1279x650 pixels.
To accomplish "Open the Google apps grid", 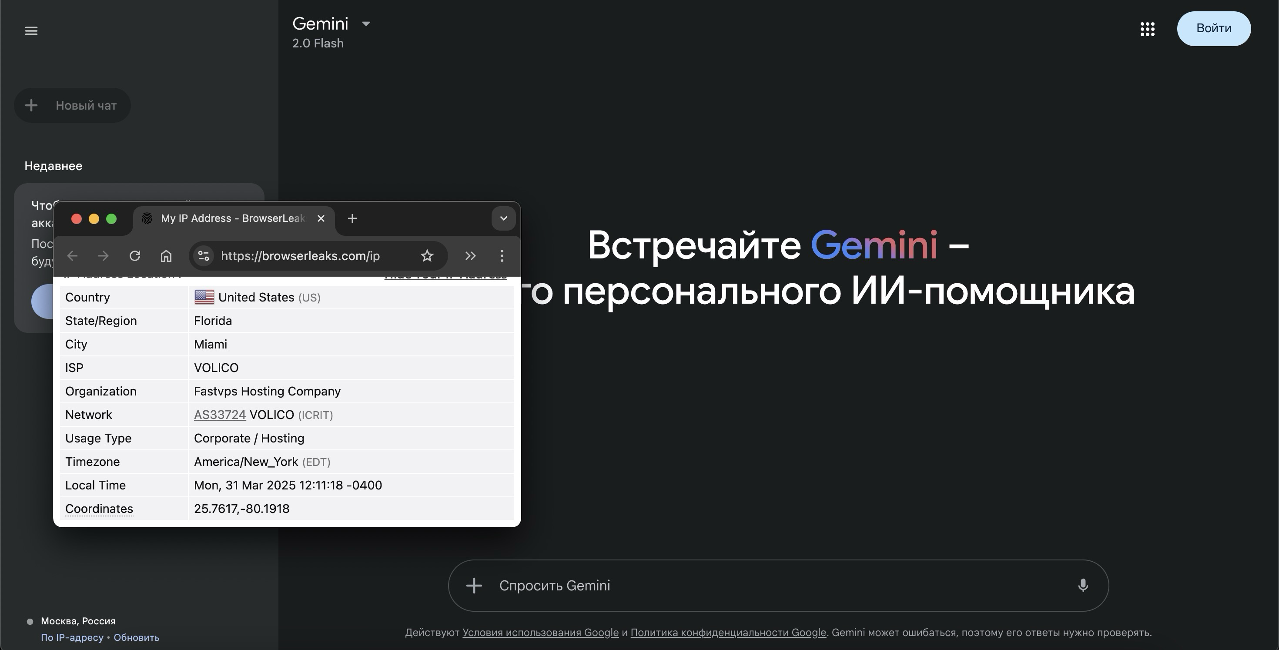I will [1148, 29].
